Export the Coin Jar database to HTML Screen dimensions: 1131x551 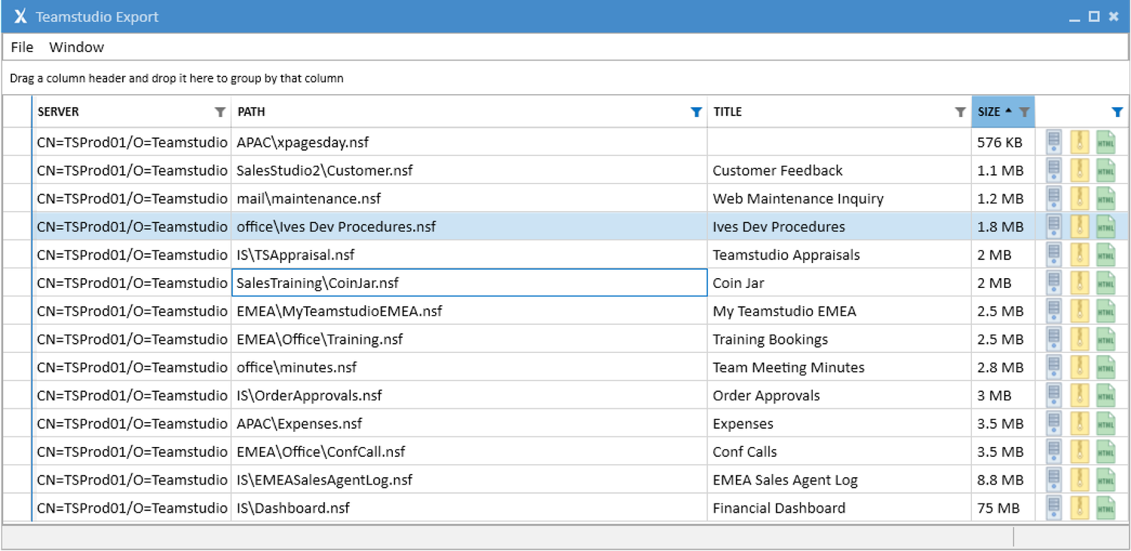[x=1105, y=283]
